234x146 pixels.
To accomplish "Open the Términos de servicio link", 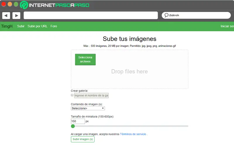I will pos(133,134).
